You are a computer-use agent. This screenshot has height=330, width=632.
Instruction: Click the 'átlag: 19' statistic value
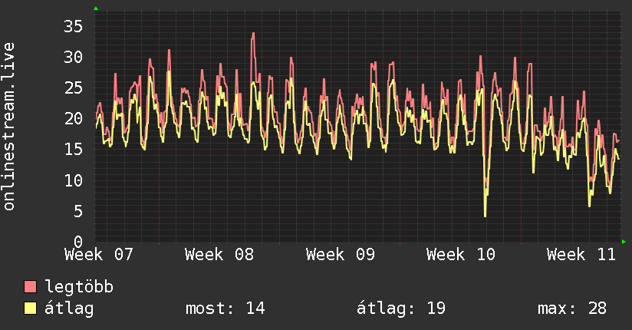(401, 309)
